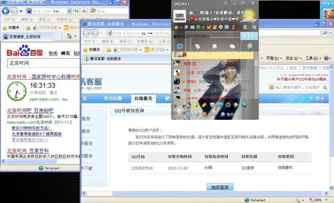
Task: Open message box icon showing 3
Action: click(245, 27)
